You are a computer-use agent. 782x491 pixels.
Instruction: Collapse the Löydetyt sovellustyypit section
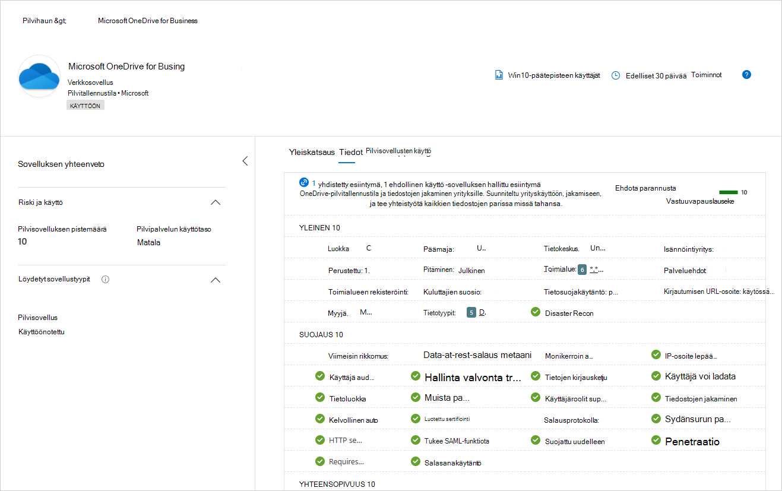click(216, 280)
